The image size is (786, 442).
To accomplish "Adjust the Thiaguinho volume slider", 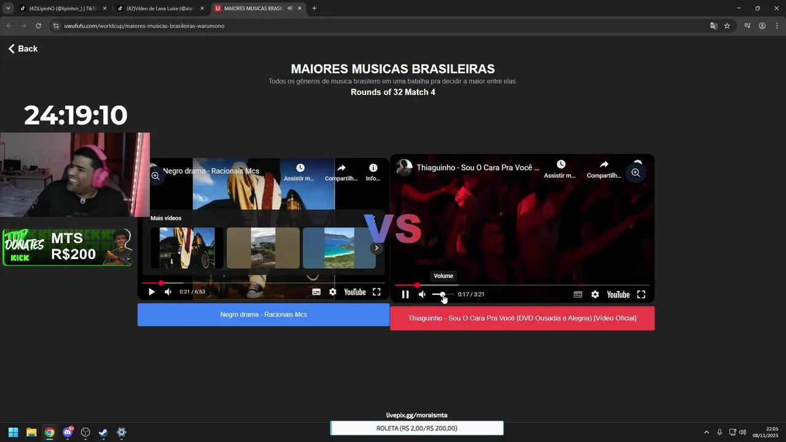I will click(x=443, y=295).
